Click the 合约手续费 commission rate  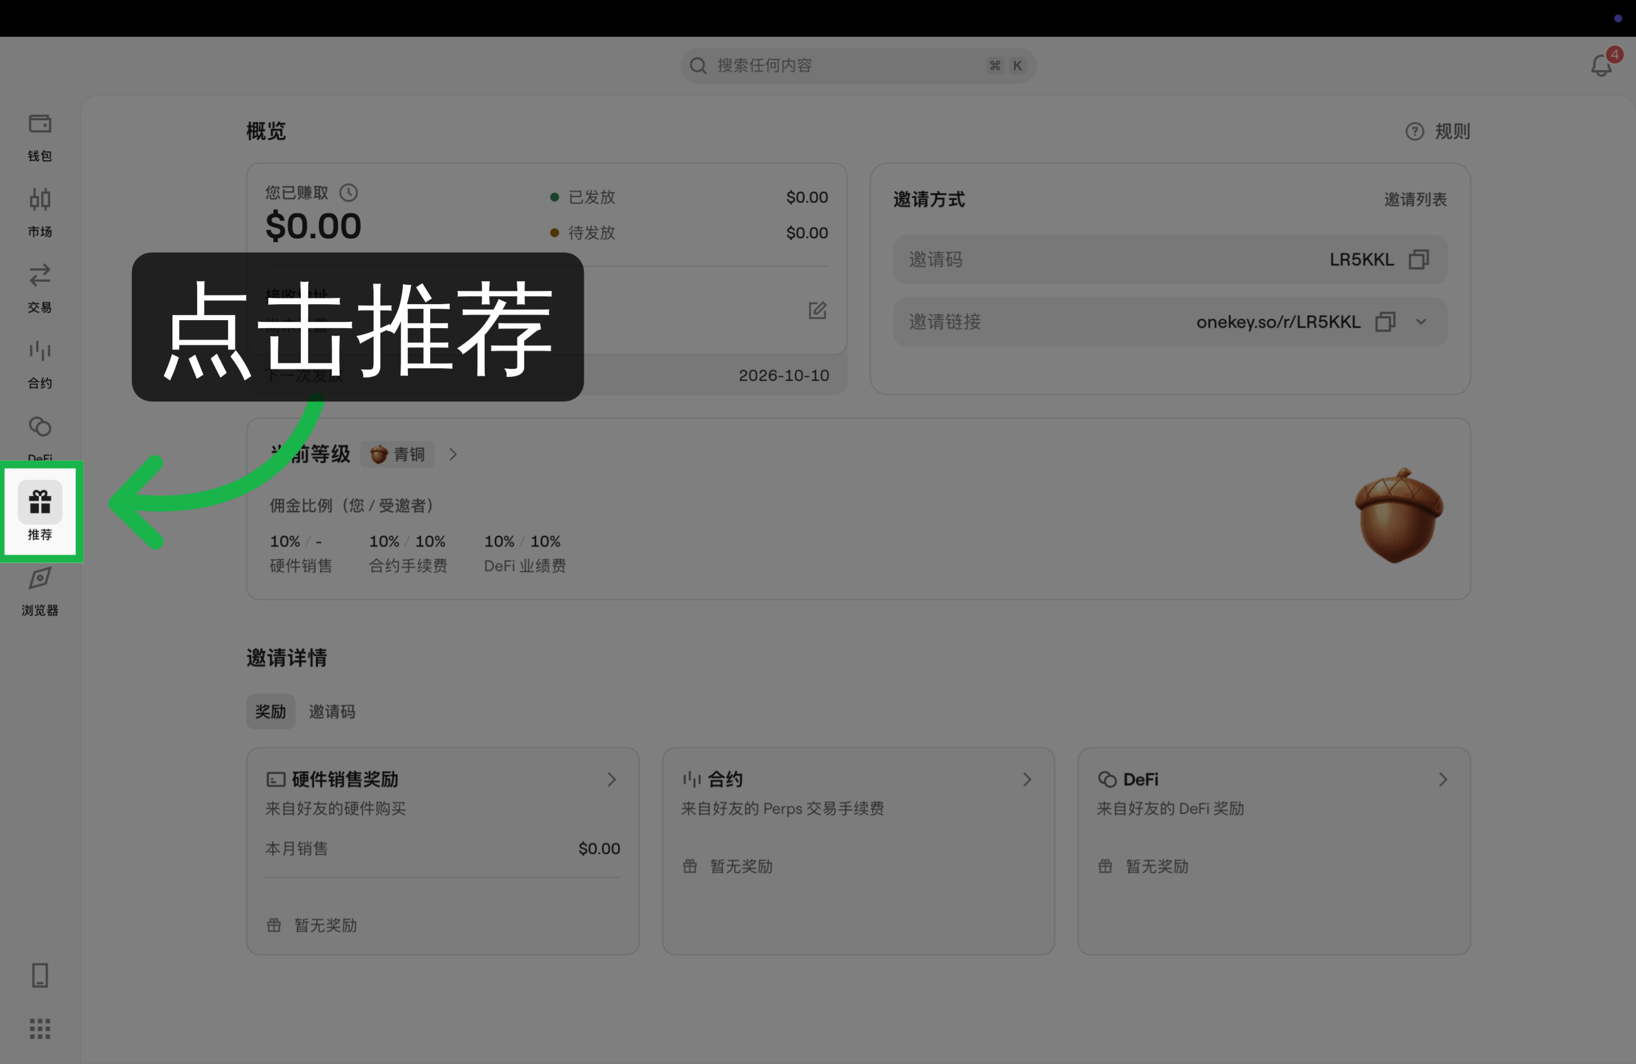point(408,542)
